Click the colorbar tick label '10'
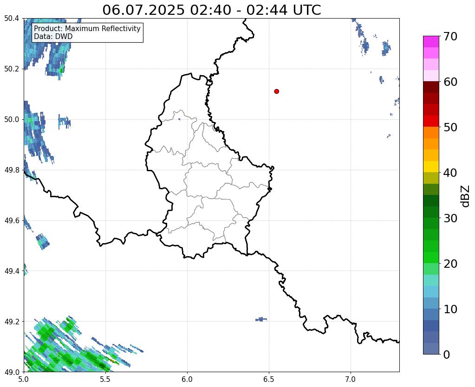Screen dimensions: 475x387 450,309
